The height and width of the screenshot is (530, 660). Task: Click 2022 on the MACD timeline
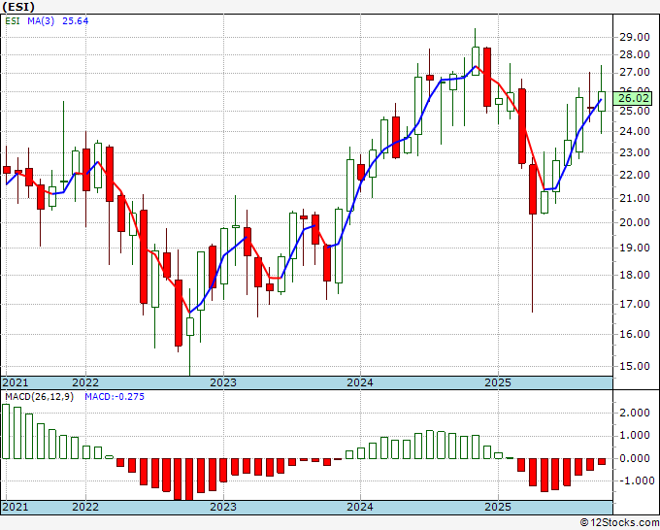tap(85, 507)
